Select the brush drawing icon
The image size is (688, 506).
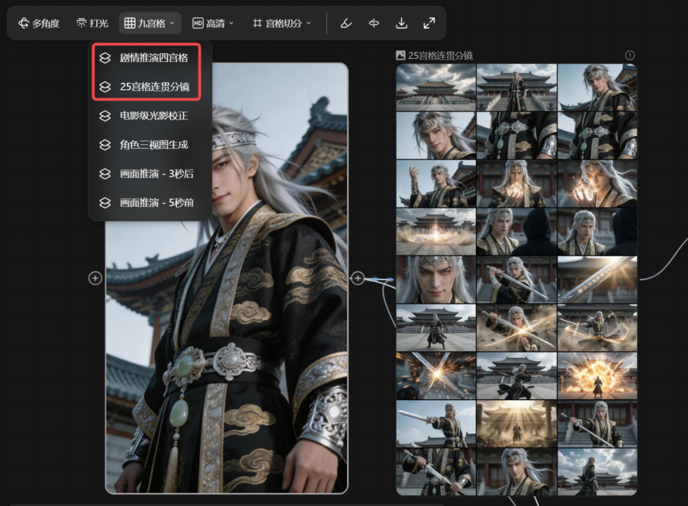coord(345,23)
